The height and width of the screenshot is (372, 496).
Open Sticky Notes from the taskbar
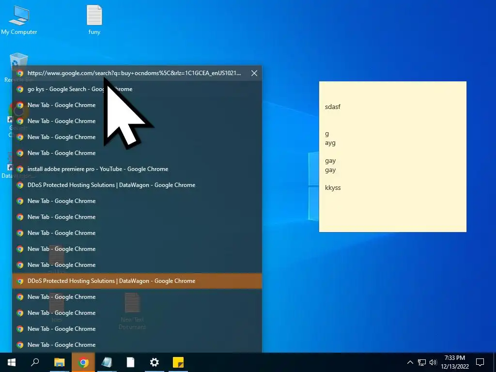coord(178,362)
